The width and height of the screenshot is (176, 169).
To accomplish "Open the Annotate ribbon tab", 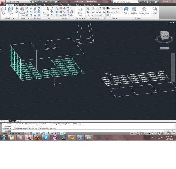I will 54,5.
